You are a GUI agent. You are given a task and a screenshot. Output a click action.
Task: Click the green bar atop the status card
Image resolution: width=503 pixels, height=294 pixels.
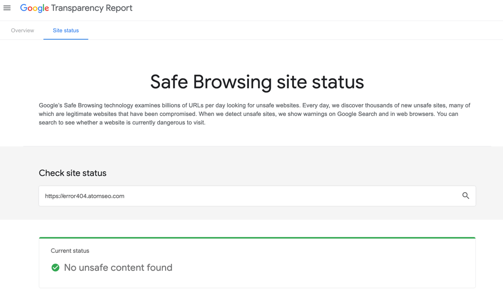pyautogui.click(x=257, y=238)
